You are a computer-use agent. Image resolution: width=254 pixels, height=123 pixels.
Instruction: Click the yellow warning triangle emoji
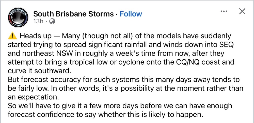[x=12, y=36]
